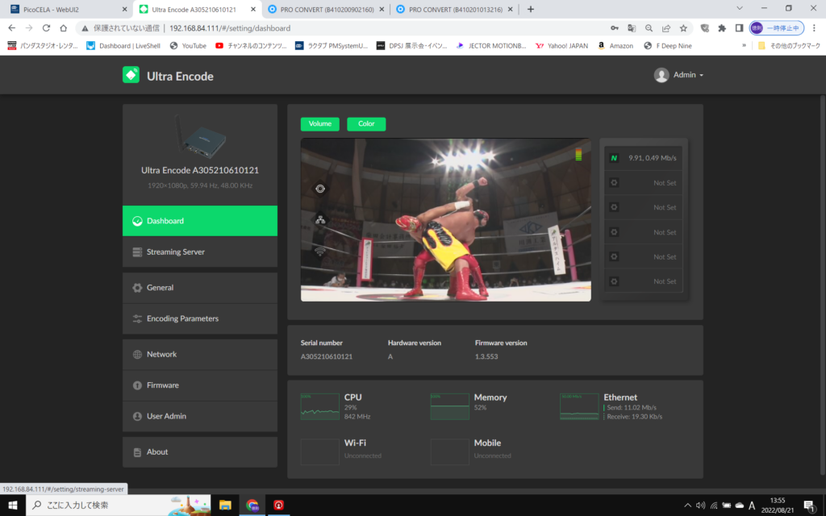Click the shield extension icon

705,28
